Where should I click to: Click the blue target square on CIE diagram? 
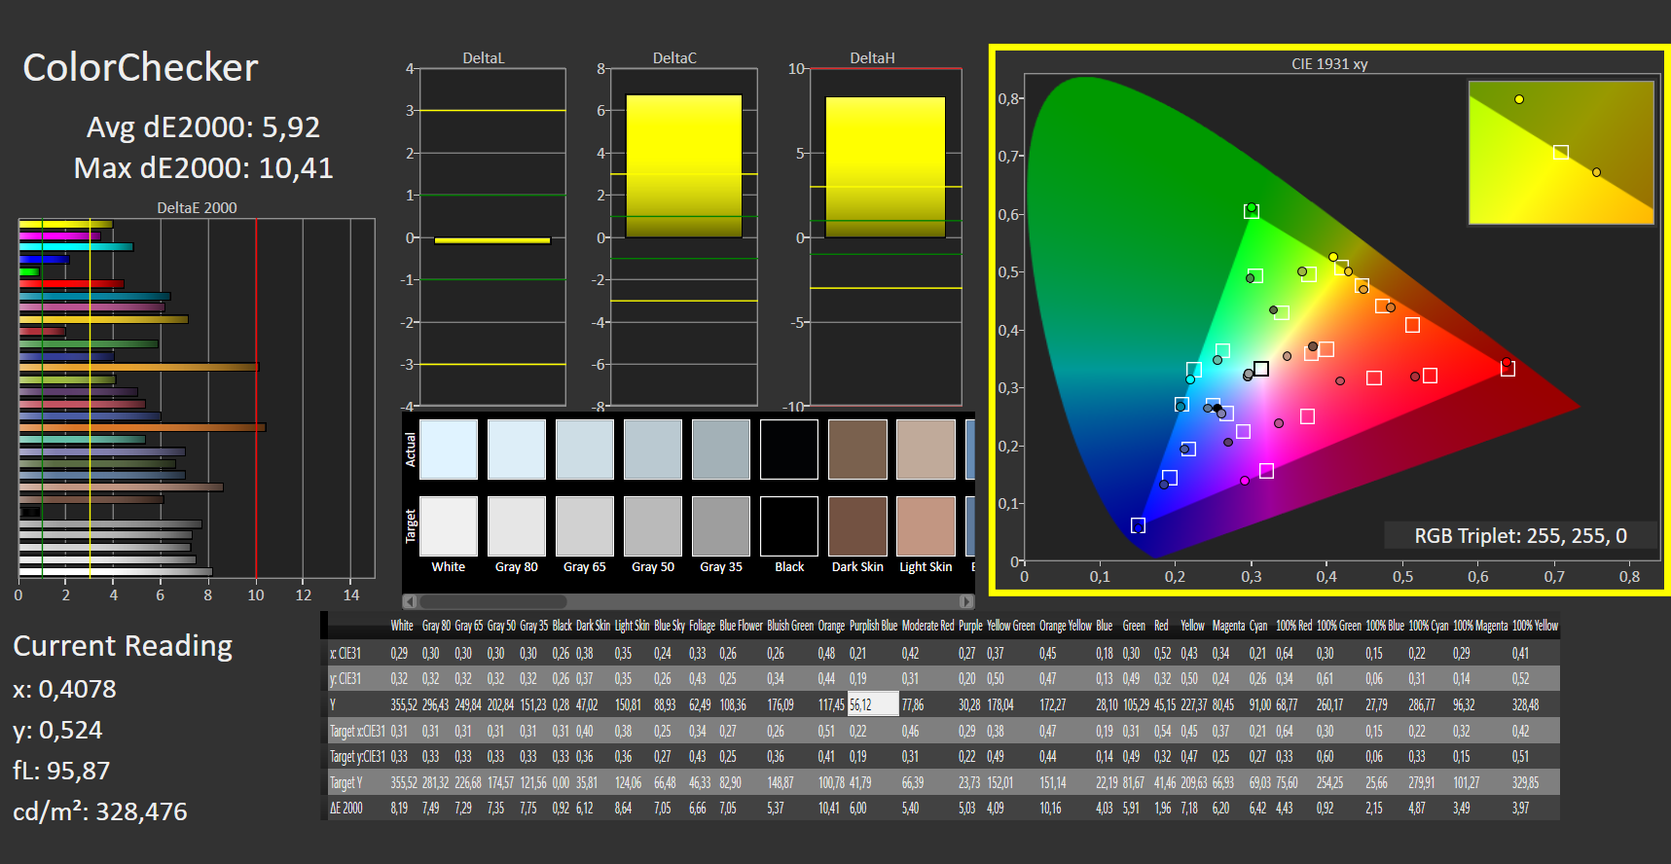[x=1138, y=525]
